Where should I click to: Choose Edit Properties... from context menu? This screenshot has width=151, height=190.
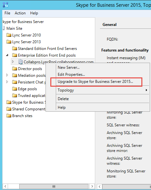[x=71, y=75]
